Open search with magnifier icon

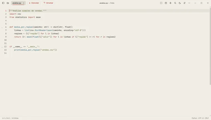pos(175,3)
